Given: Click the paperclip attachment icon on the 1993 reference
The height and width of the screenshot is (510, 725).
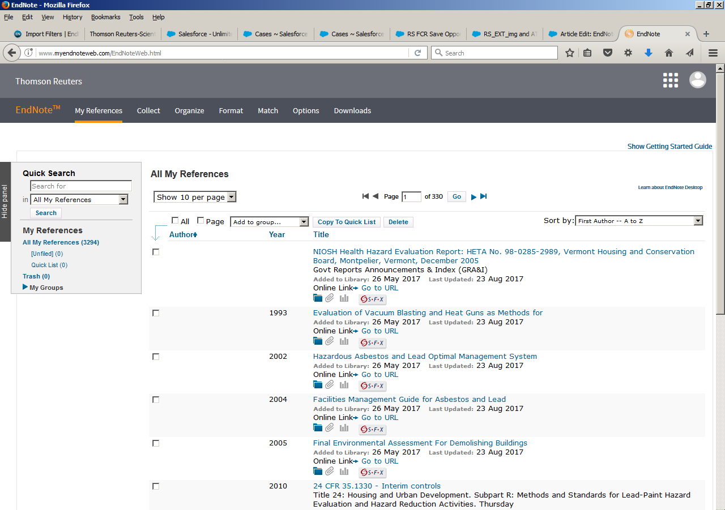Looking at the screenshot, I should [x=330, y=341].
